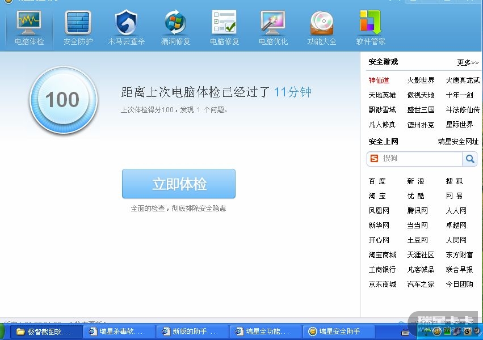Click inside the 搜狗 search field
The width and height of the screenshot is (483, 340).
click(415, 159)
